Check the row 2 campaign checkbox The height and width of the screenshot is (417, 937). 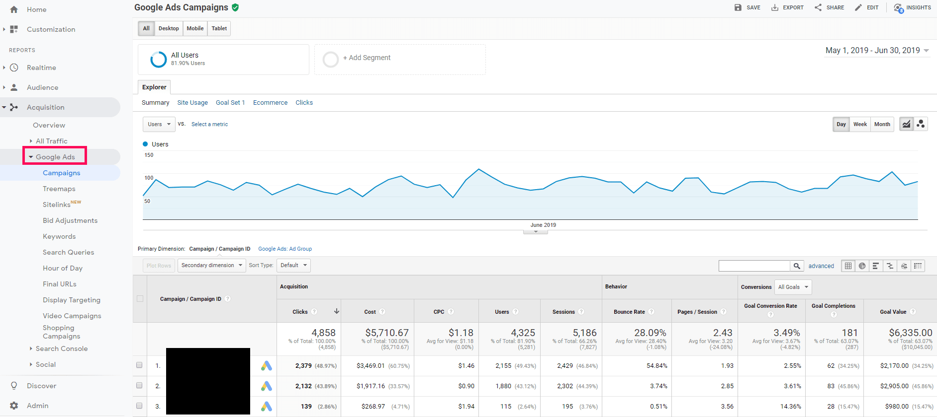[139, 386]
